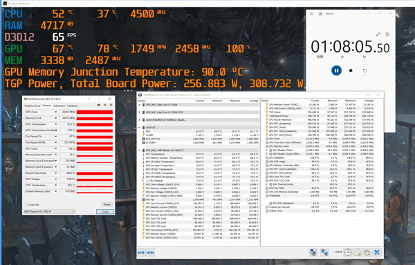Click the Current column header in left HWiNFO pane
This screenshot has height=265, width=415.
200,101
